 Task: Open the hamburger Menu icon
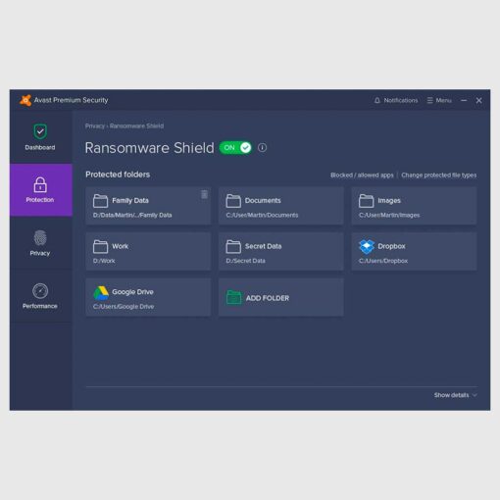pyautogui.click(x=429, y=100)
